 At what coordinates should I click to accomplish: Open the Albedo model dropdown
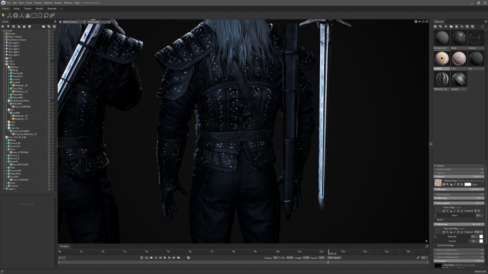point(478,176)
